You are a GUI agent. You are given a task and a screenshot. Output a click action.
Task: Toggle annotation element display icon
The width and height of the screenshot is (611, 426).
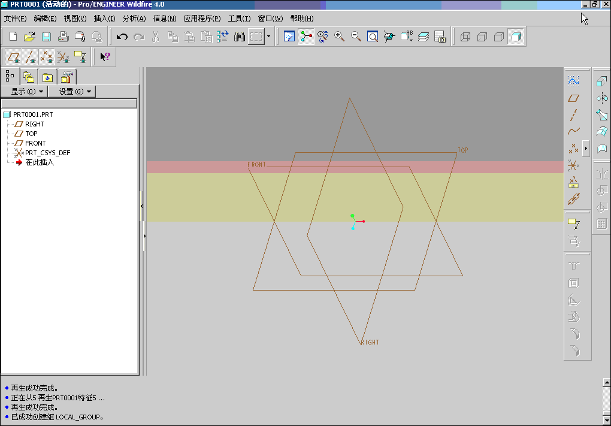click(x=81, y=57)
